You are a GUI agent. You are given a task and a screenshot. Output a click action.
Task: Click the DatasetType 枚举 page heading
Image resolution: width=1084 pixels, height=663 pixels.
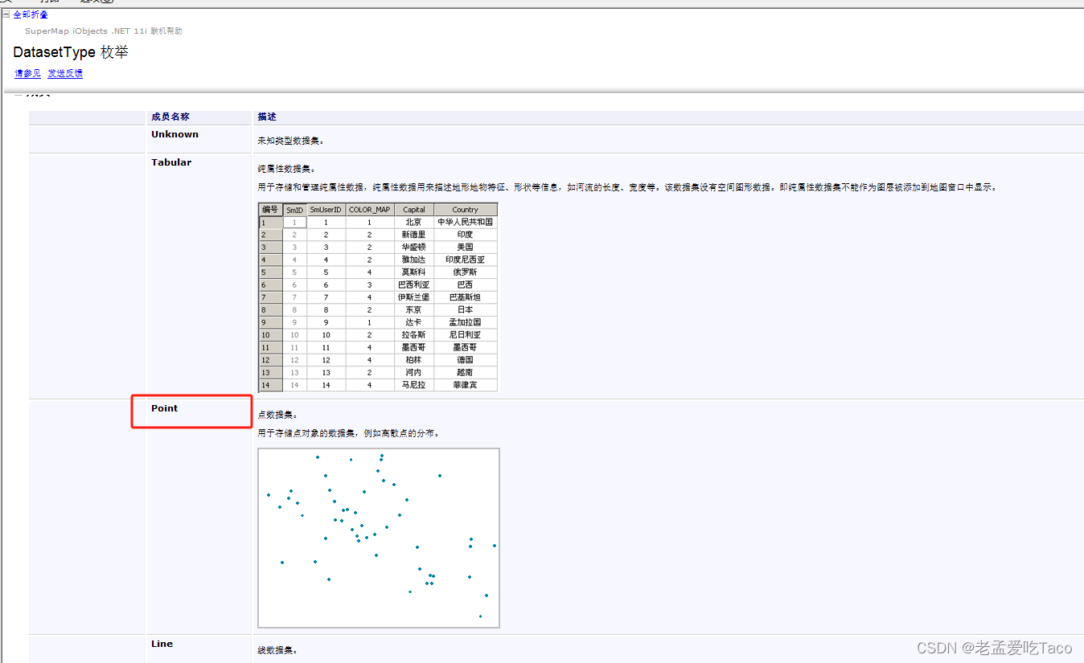point(69,51)
